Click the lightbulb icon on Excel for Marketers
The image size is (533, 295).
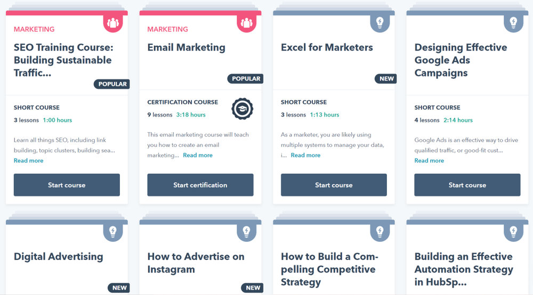(379, 23)
